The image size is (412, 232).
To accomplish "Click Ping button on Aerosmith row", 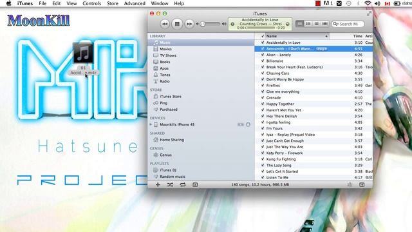I will tap(321, 49).
